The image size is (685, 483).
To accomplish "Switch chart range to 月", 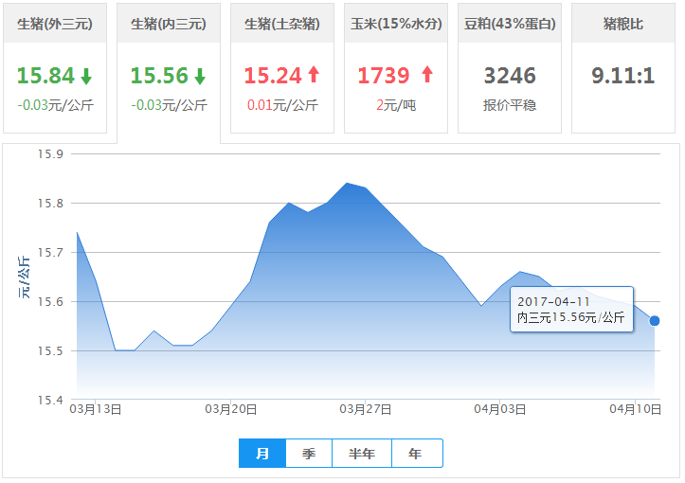I will pyautogui.click(x=262, y=454).
